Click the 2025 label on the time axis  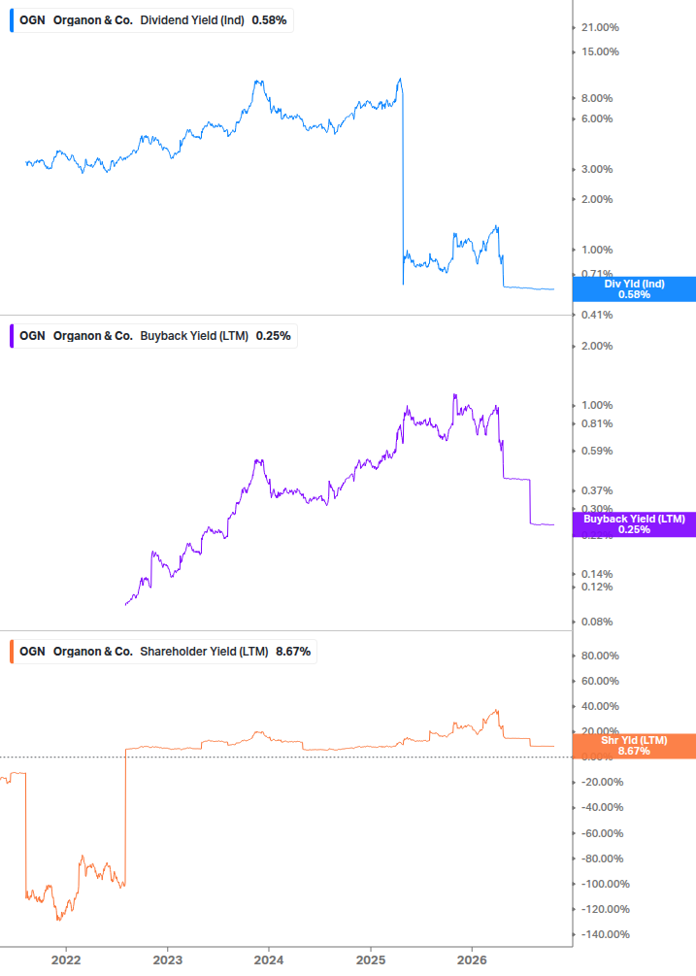371,960
